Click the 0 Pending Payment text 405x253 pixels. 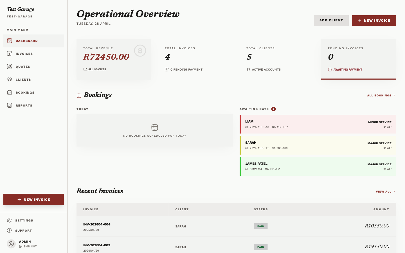(x=186, y=69)
